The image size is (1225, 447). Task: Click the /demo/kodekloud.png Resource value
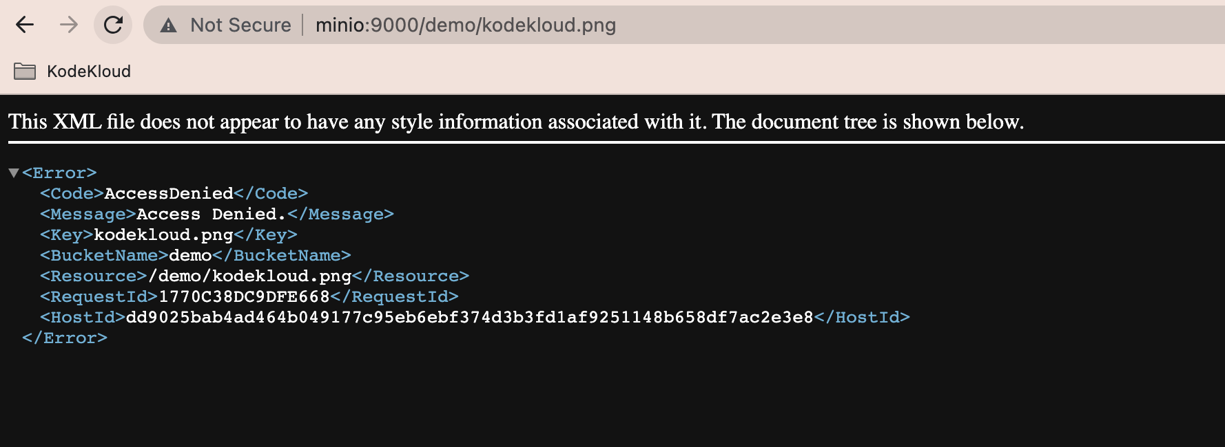[x=249, y=276]
